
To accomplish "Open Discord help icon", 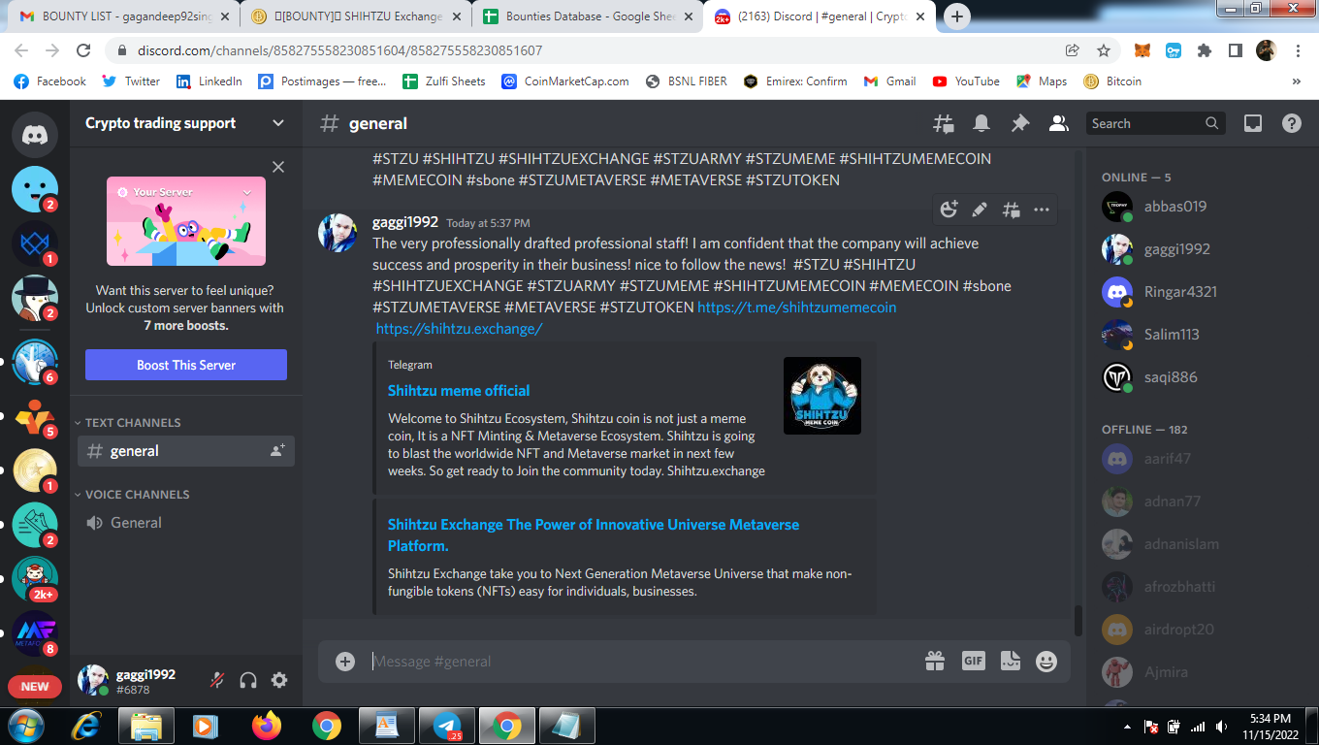I will click(1292, 123).
